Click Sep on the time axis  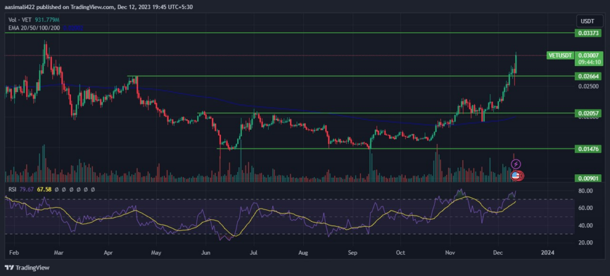[x=353, y=252]
